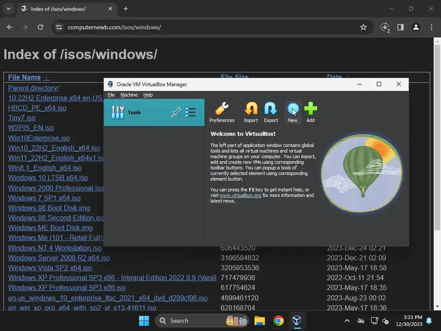Click VirtualBox icon in taskbar
The image size is (441, 331).
click(x=297, y=321)
